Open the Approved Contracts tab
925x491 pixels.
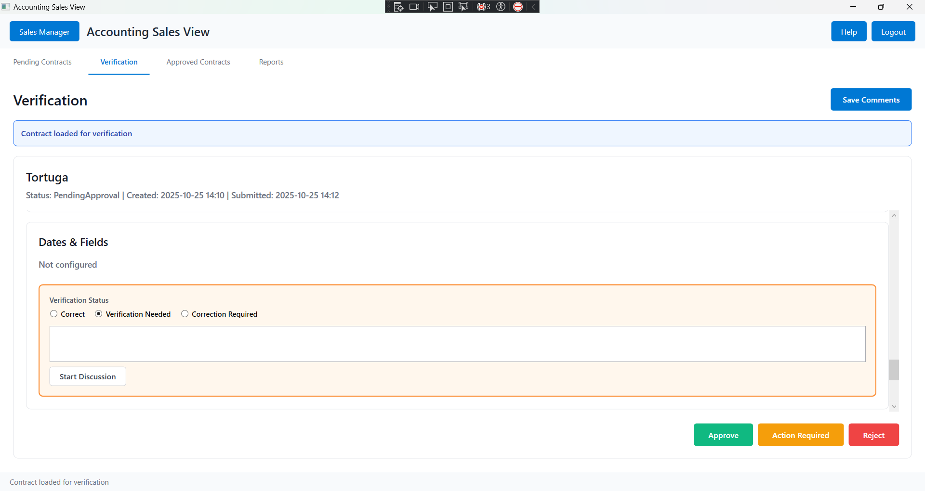pyautogui.click(x=198, y=62)
